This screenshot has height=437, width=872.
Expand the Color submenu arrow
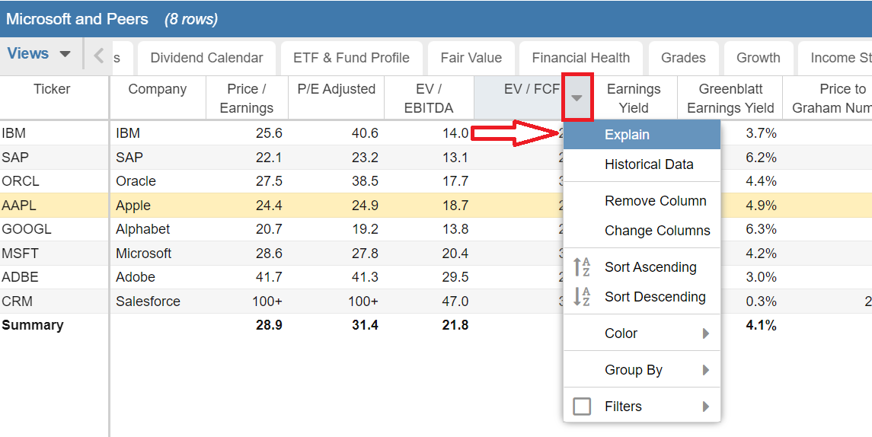click(706, 333)
